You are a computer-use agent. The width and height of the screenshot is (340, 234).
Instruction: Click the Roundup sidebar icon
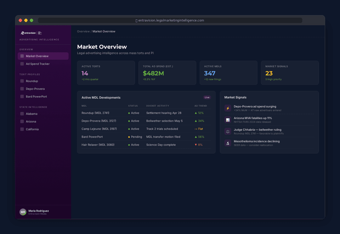click(22, 81)
